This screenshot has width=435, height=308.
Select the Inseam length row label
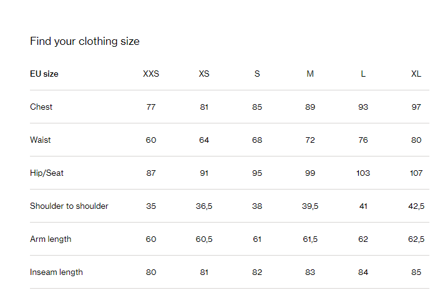tap(56, 272)
